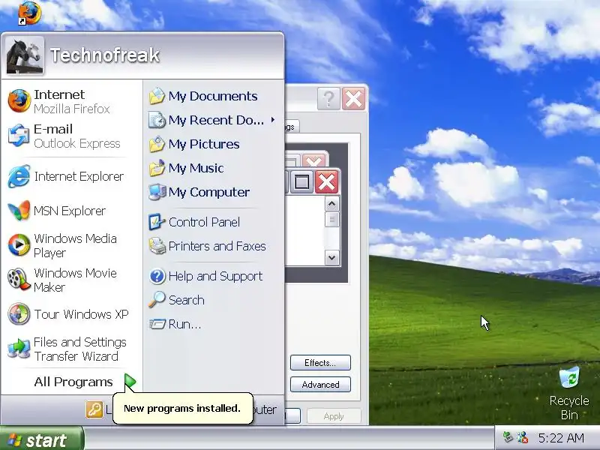Open the My Computer icon
The image size is (600, 450).
tap(157, 192)
